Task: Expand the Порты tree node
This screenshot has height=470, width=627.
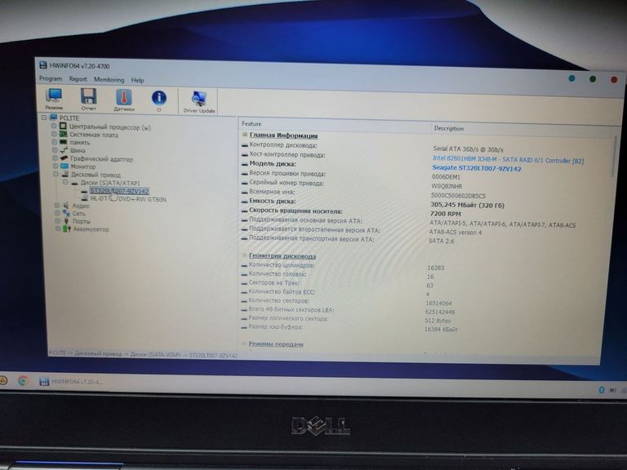Action: pyautogui.click(x=58, y=220)
